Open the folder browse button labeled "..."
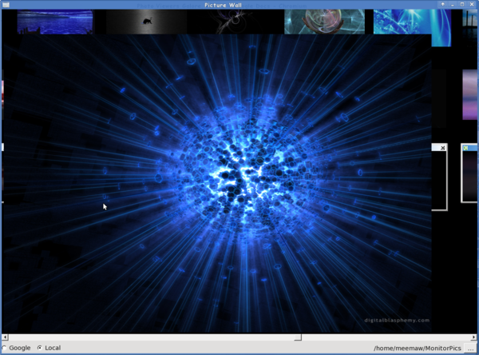This screenshot has height=355, width=479. pos(470,348)
